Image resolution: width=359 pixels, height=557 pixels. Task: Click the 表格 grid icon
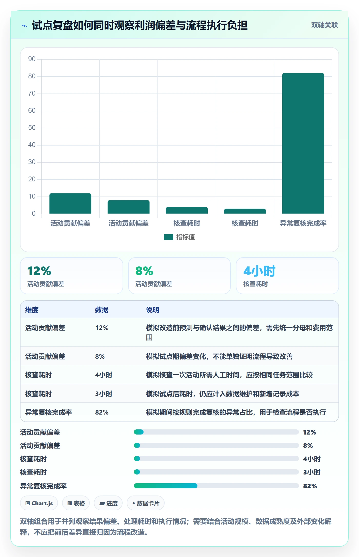69,503
